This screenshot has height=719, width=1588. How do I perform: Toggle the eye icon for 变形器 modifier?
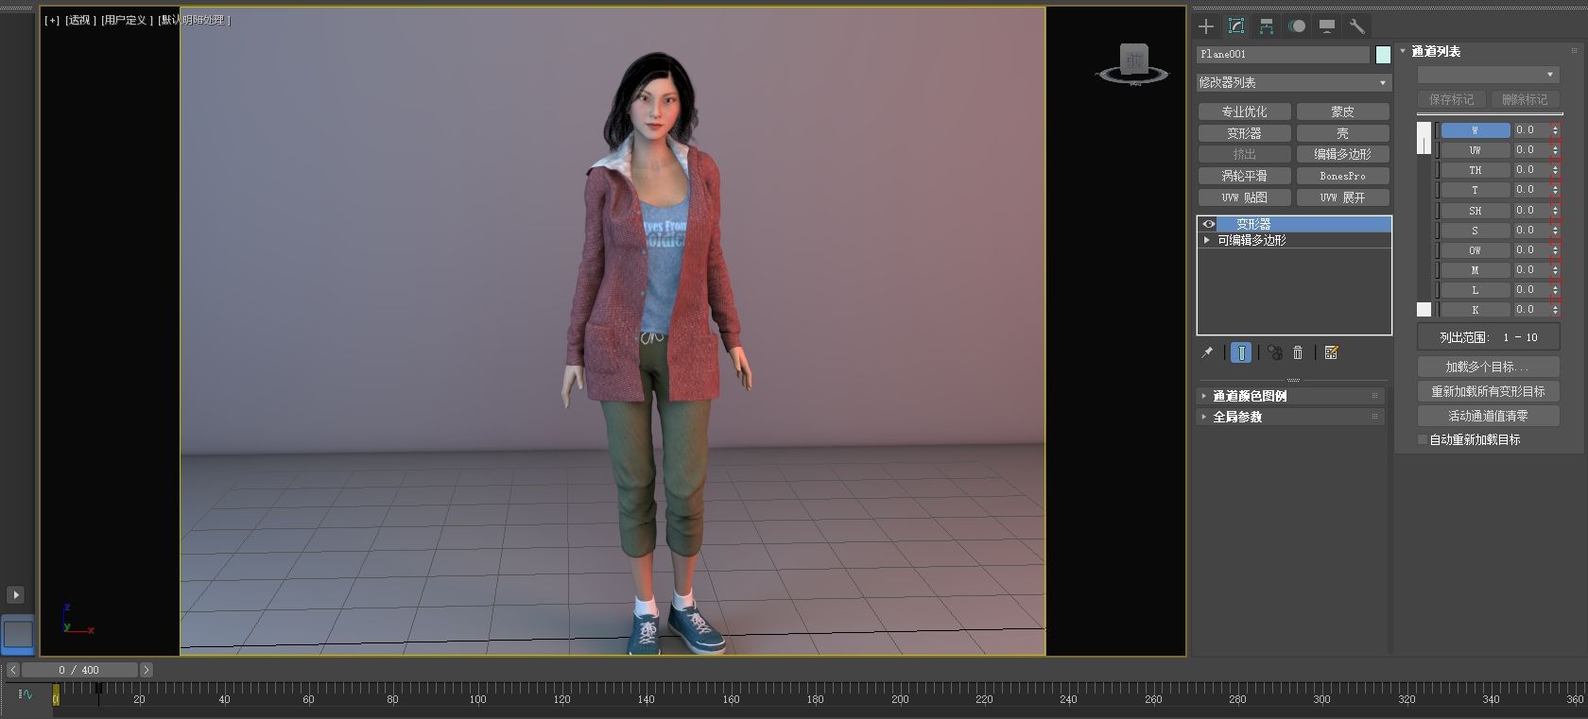point(1208,224)
